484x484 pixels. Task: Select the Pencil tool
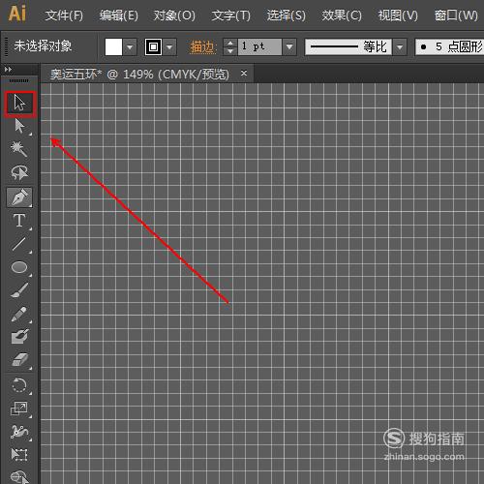tap(19, 314)
